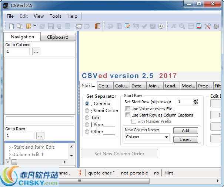This screenshot has width=224, height=187.
Task: Click the grayed Export arrow icon
Action: click(87, 26)
